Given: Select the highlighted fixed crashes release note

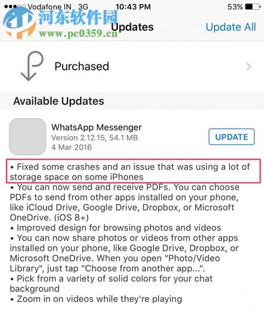Looking at the screenshot, I should pyautogui.click(x=133, y=171).
